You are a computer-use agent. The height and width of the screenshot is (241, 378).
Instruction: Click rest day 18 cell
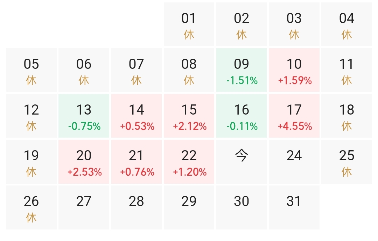pyautogui.click(x=346, y=116)
